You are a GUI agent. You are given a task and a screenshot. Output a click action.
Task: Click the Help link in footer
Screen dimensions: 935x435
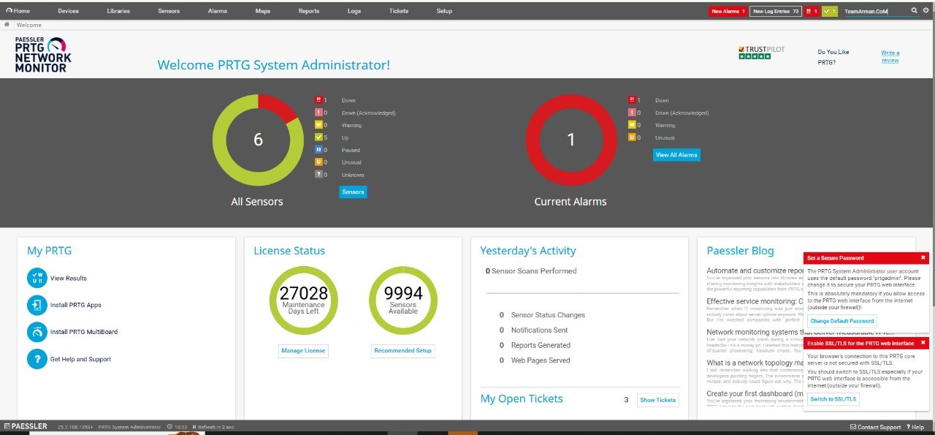[x=915, y=427]
